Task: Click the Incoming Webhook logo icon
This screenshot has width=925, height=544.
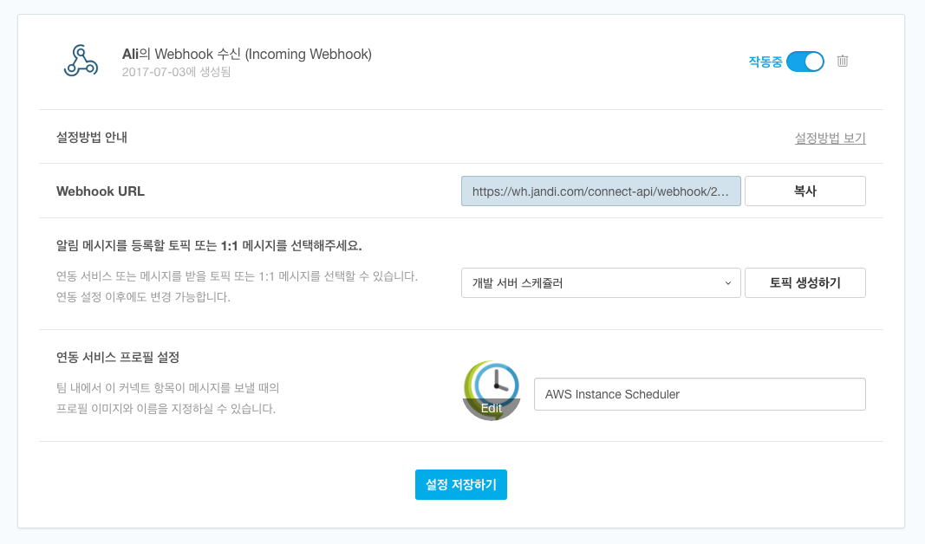Action: point(81,62)
